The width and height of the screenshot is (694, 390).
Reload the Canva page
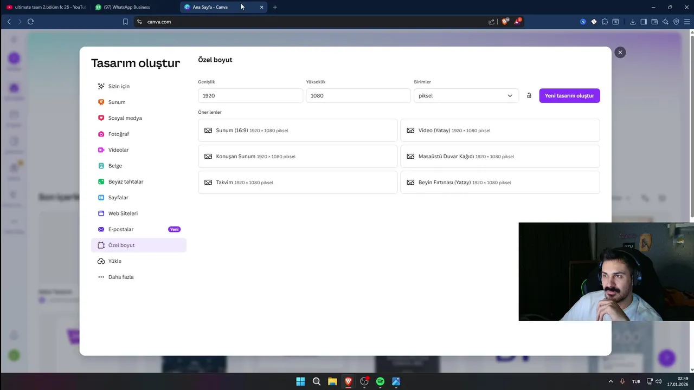coord(30,22)
